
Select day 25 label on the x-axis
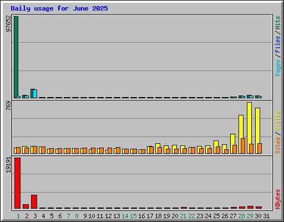pos(216,216)
